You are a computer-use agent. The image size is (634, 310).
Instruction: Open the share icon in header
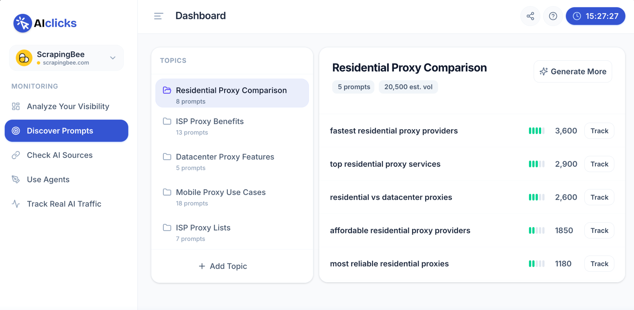(x=530, y=16)
